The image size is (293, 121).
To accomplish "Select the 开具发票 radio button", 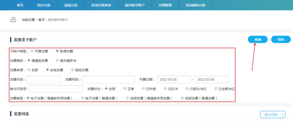I will 32,51.
